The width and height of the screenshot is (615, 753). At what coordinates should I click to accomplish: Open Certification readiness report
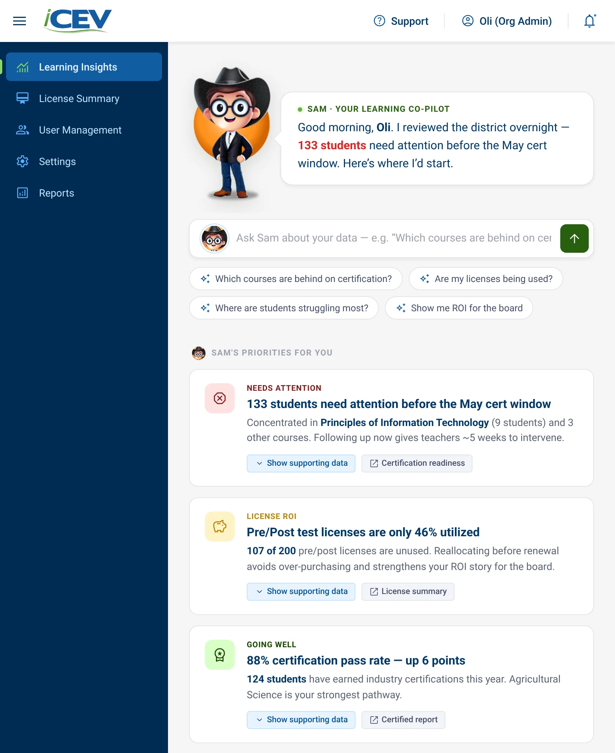click(x=417, y=463)
